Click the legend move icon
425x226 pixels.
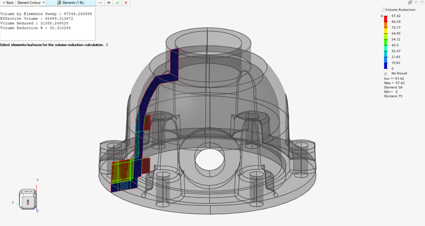(x=416, y=3)
